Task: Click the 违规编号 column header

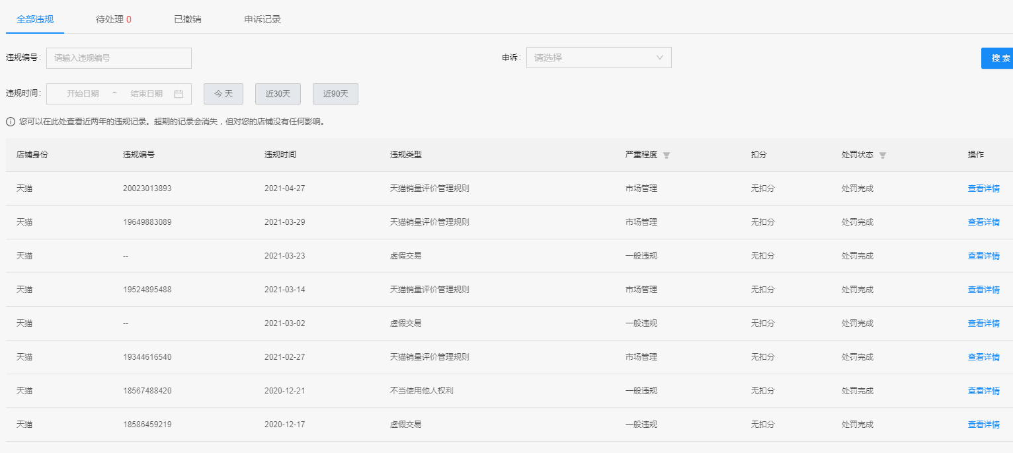Action: coord(139,155)
